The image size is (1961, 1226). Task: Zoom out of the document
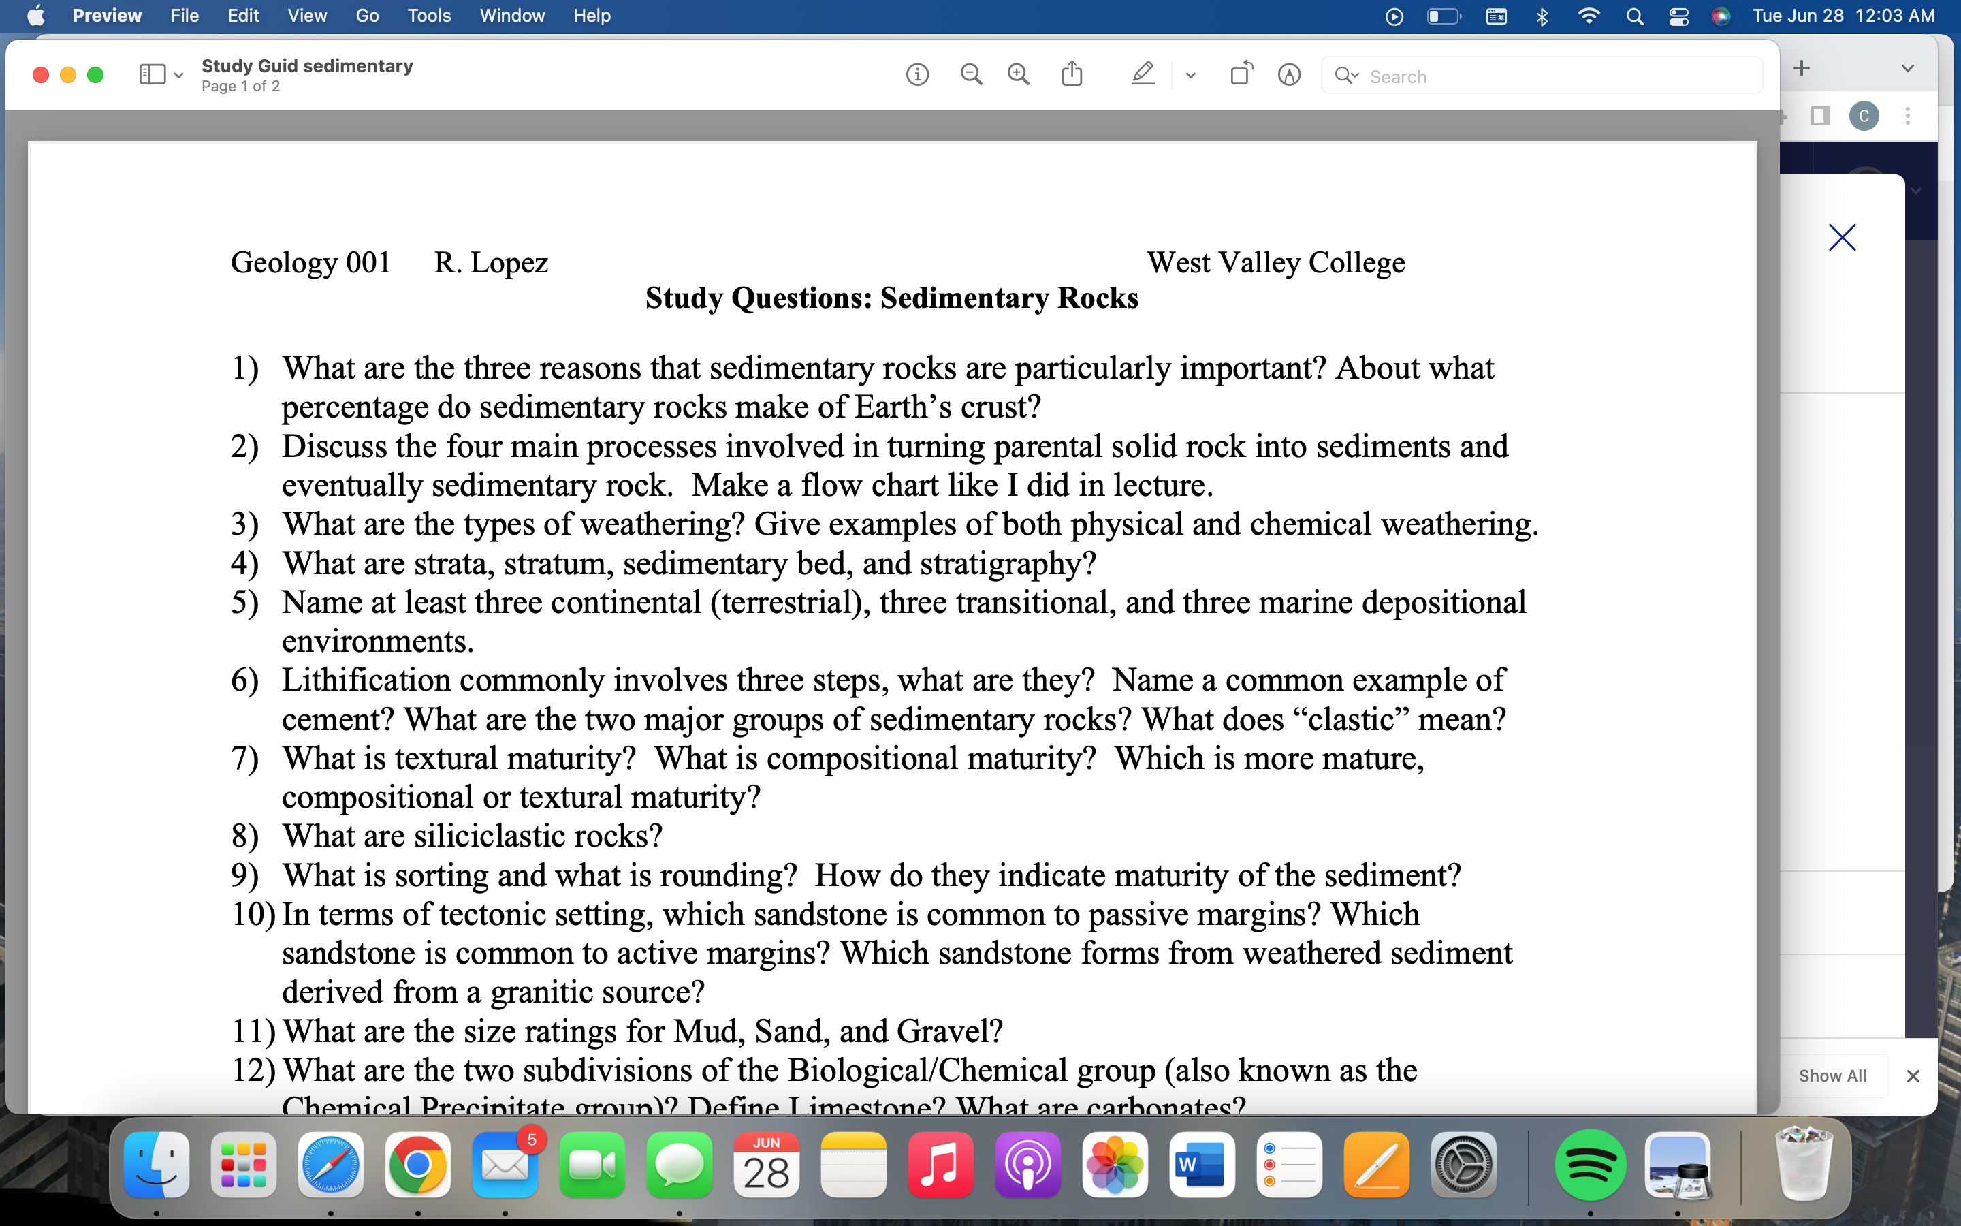(x=970, y=76)
